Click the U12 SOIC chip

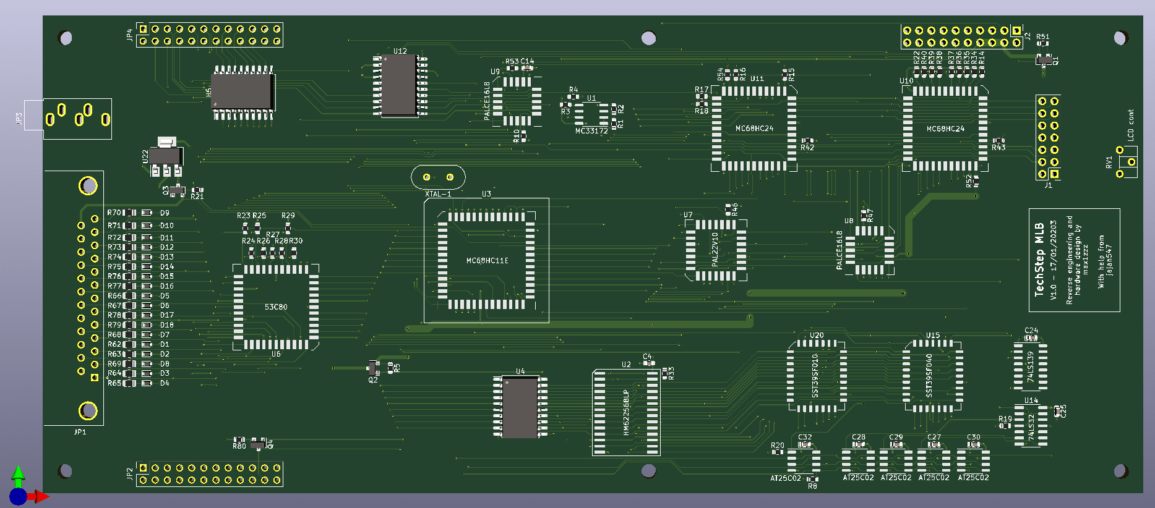[400, 85]
